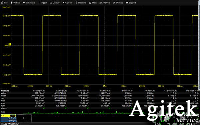Click the P3 mean(C1) status checkmark
This screenshot has height=125, width=200.
(87, 108)
